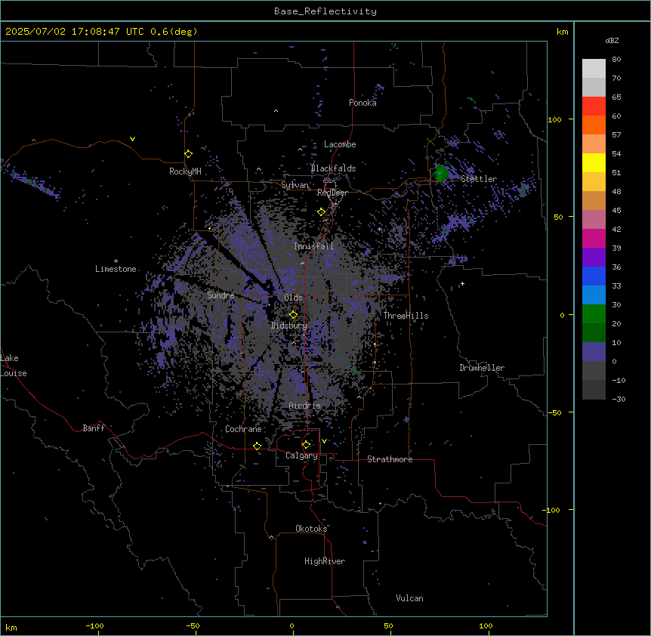Click the Cochrane label
The width and height of the screenshot is (651, 636).
coord(243,429)
